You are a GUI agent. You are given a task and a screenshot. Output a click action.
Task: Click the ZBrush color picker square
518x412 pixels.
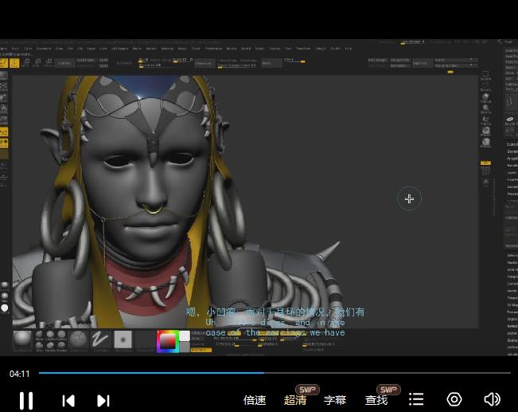coord(168,340)
